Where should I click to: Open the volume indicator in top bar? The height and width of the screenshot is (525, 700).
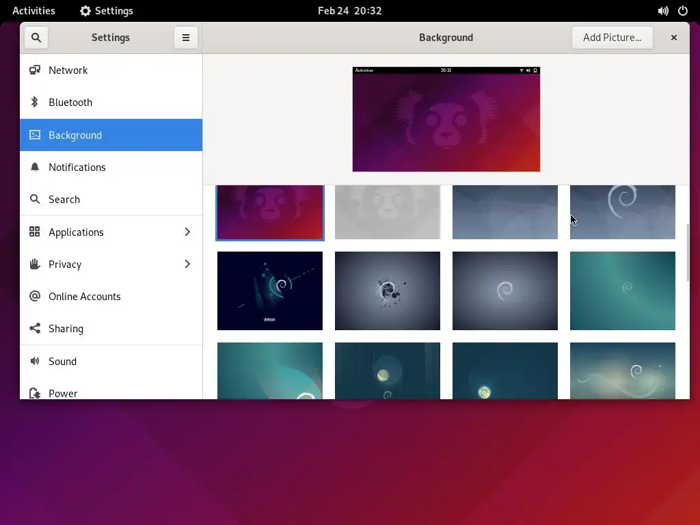(x=663, y=11)
